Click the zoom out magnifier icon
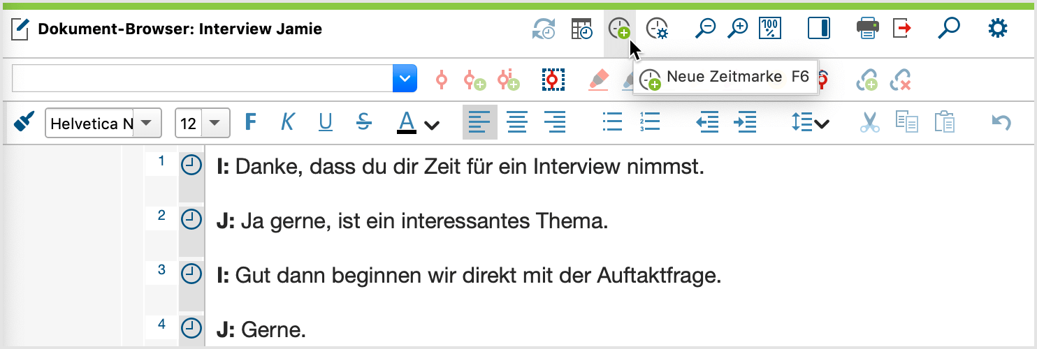Image resolution: width=1037 pixels, height=349 pixels. tap(706, 29)
